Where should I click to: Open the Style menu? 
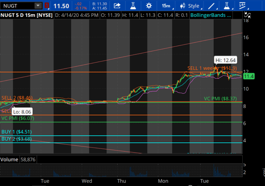pyautogui.click(x=190, y=6)
